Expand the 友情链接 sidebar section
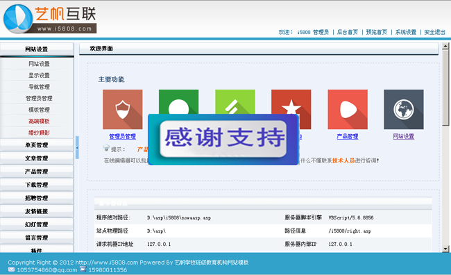This screenshot has width=451, height=275. 37,211
